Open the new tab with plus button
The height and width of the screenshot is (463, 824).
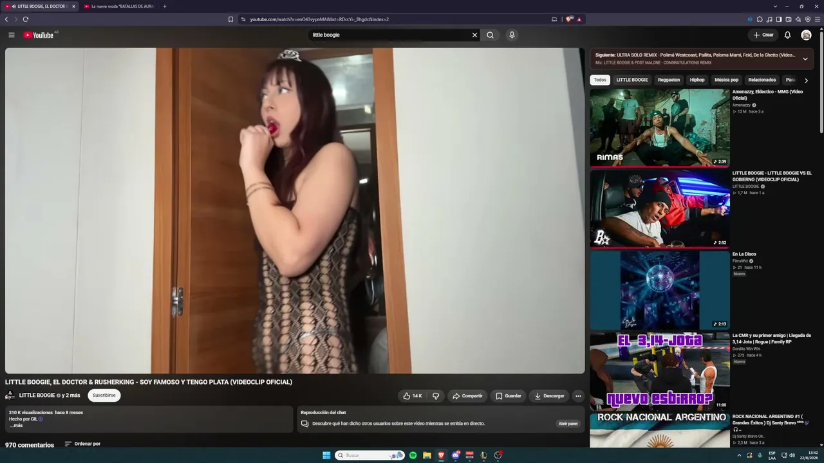point(164,6)
